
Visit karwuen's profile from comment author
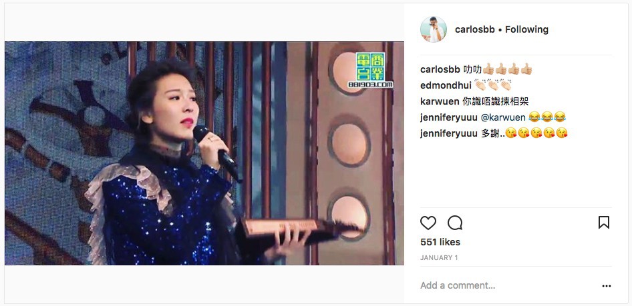click(x=440, y=101)
